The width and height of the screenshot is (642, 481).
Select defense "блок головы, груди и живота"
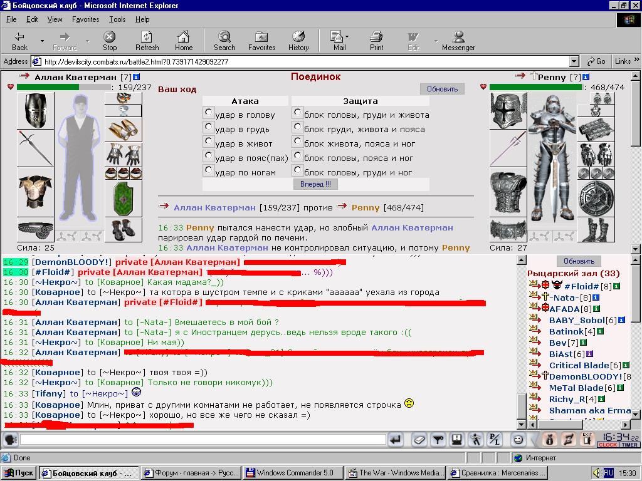click(x=298, y=113)
